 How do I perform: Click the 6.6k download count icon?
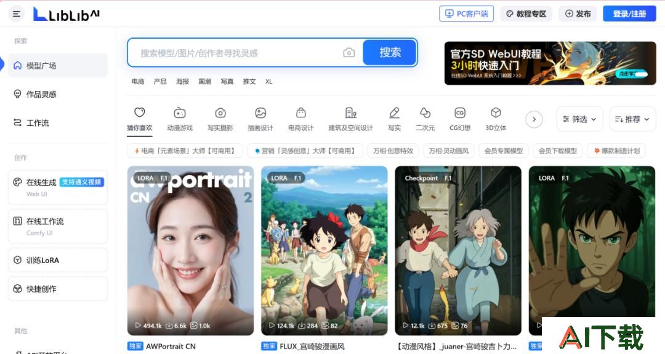tap(169, 326)
